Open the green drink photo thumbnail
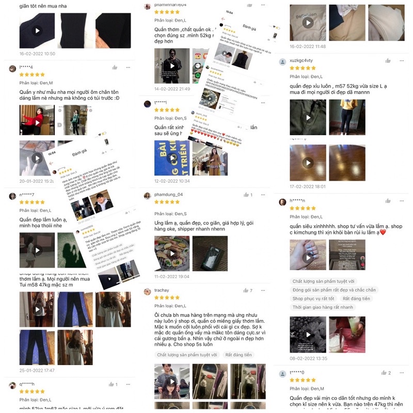This screenshot has height=413, width=413. (347, 335)
